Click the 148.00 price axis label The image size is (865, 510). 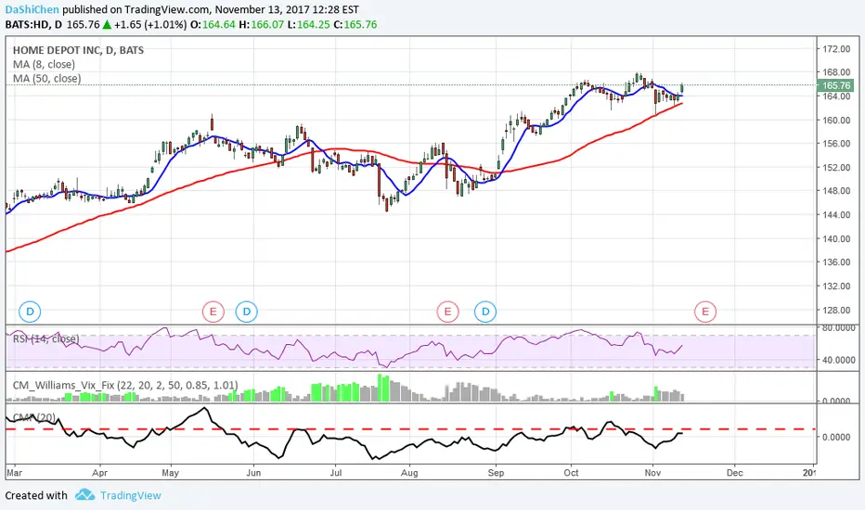(836, 191)
